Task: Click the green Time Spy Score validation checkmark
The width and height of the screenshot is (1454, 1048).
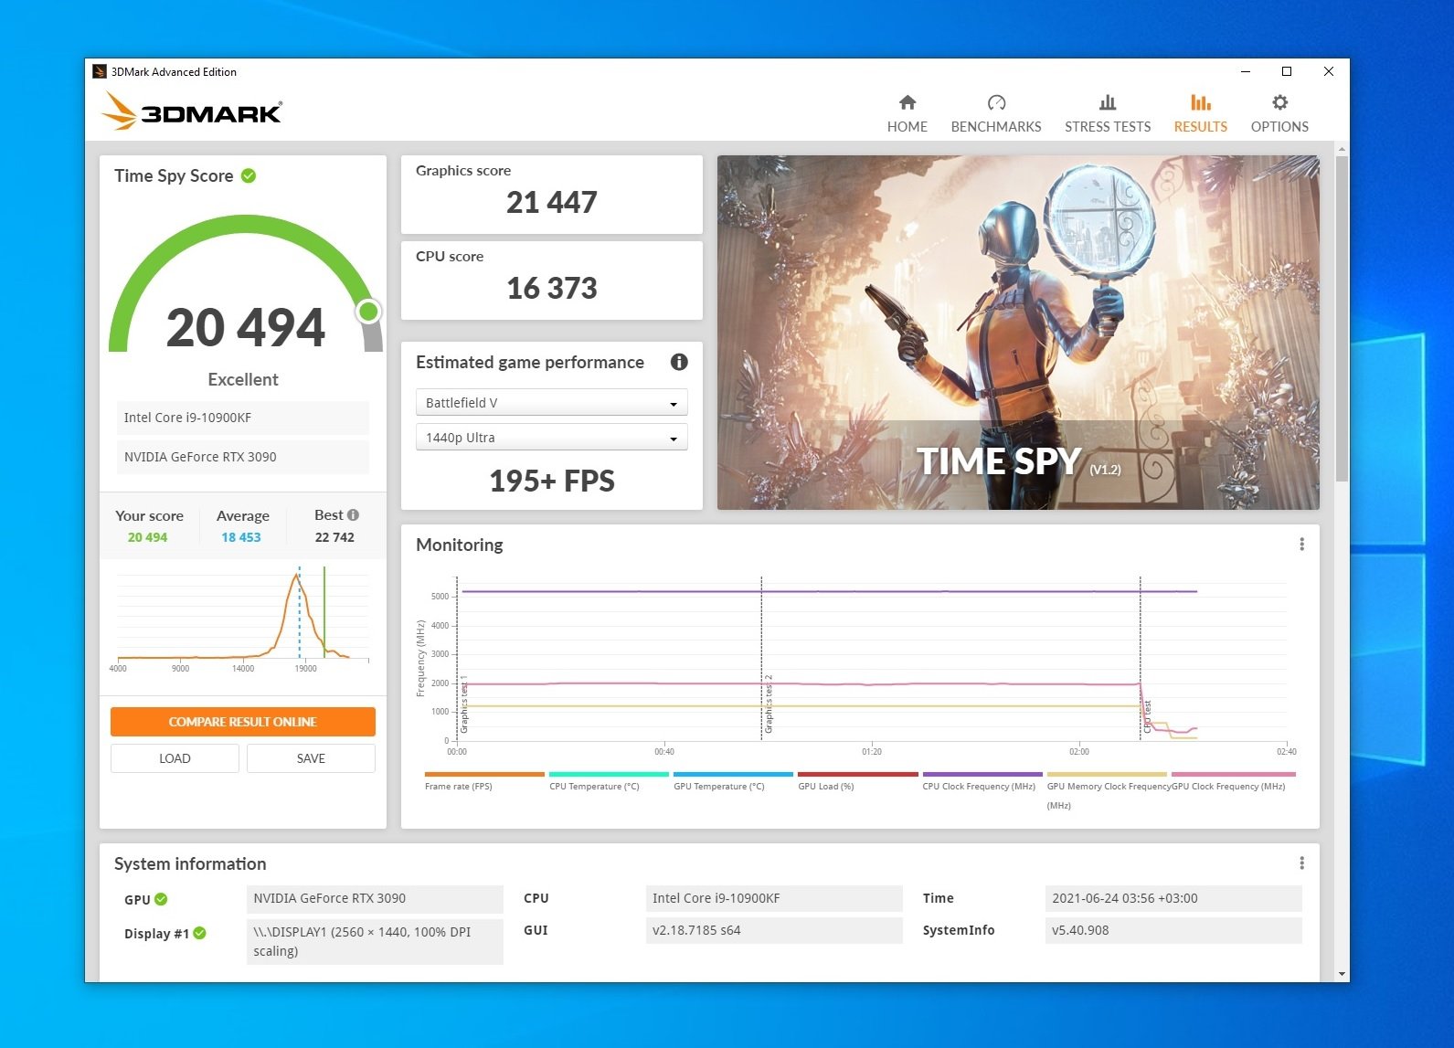Action: (249, 175)
